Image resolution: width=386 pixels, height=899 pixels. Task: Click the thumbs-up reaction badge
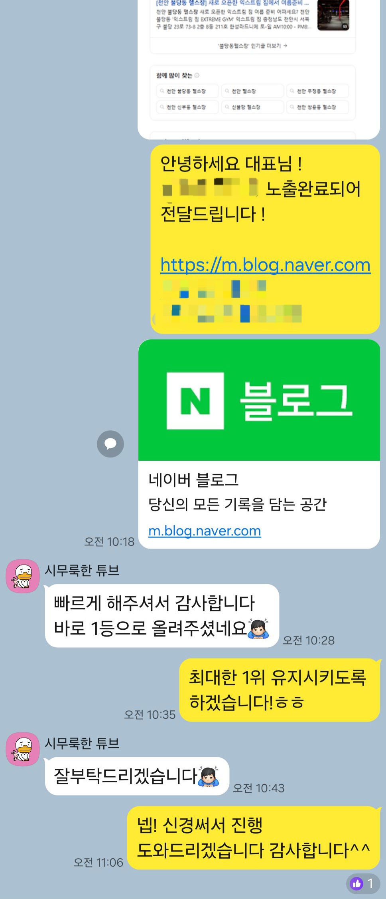[363, 883]
